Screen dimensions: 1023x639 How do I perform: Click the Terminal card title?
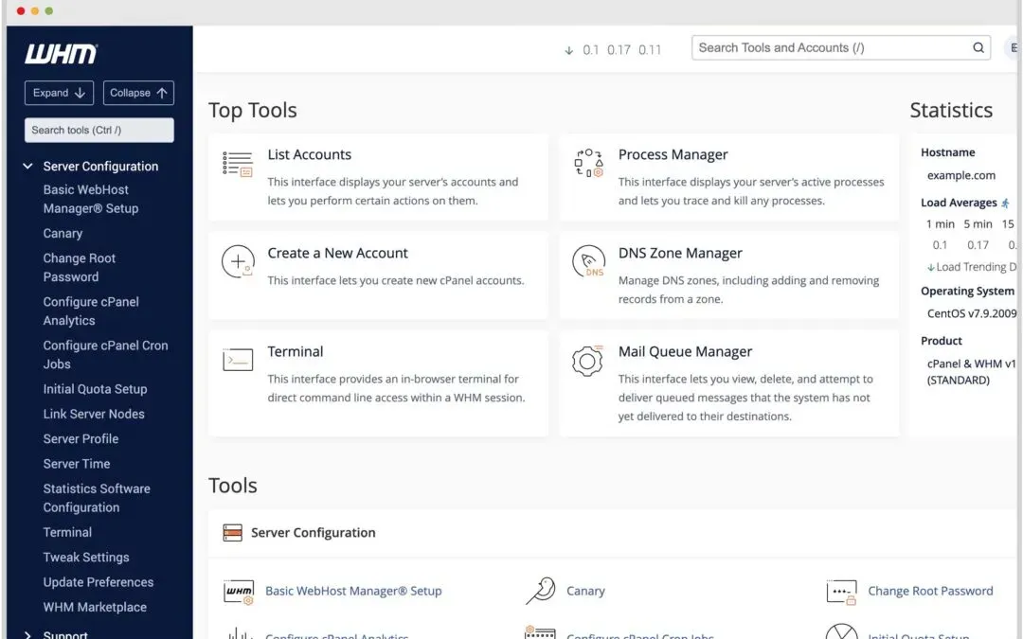295,351
